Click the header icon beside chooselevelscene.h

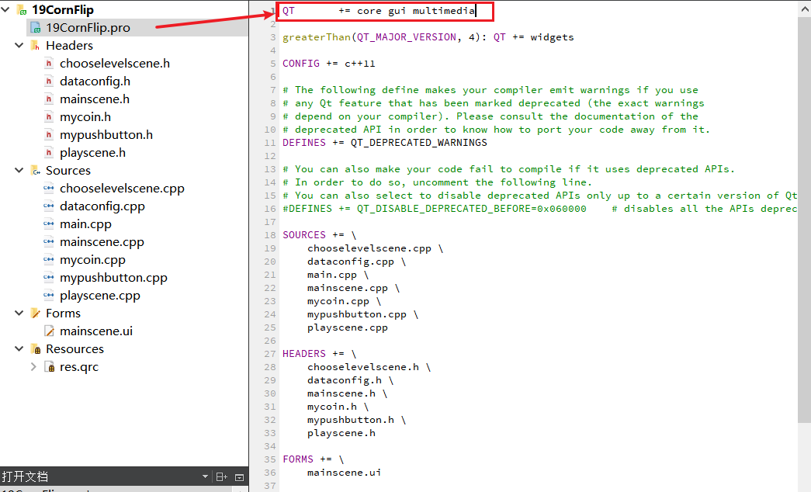click(x=49, y=63)
